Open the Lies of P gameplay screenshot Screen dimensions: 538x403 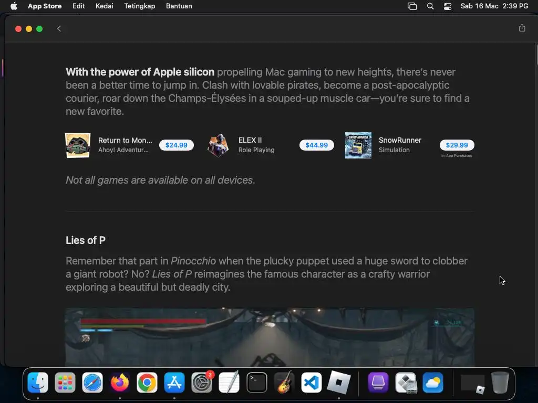[270, 337]
